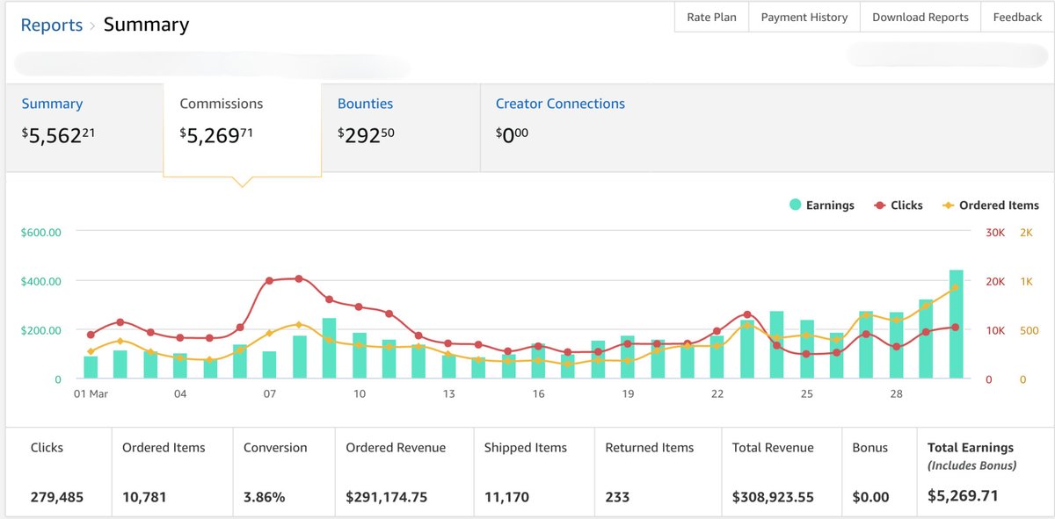Click the Ordered Items value 10,781

pos(144,497)
